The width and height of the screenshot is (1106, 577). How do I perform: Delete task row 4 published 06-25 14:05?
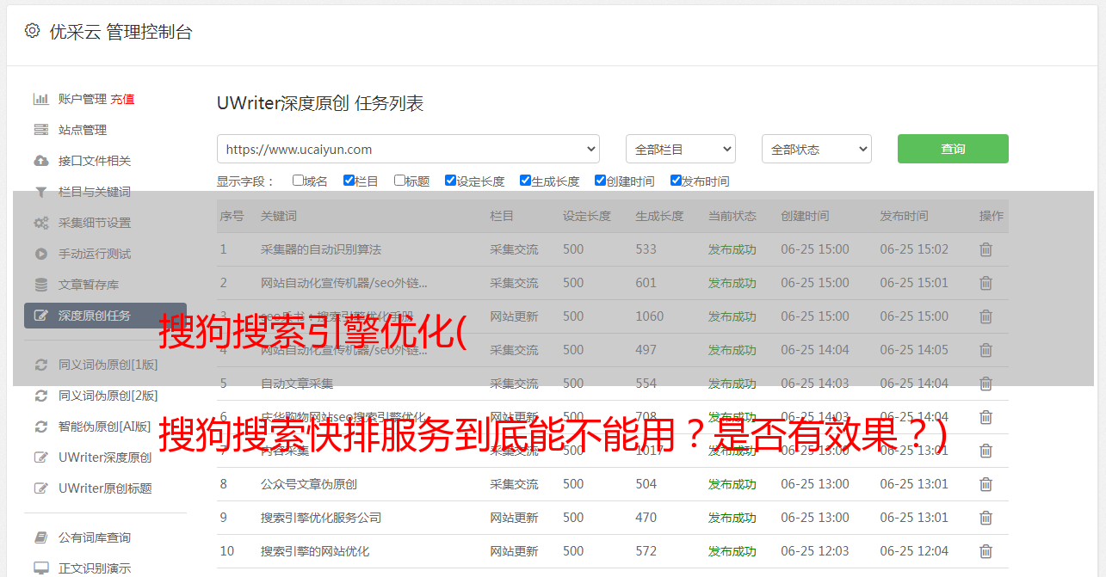click(986, 350)
